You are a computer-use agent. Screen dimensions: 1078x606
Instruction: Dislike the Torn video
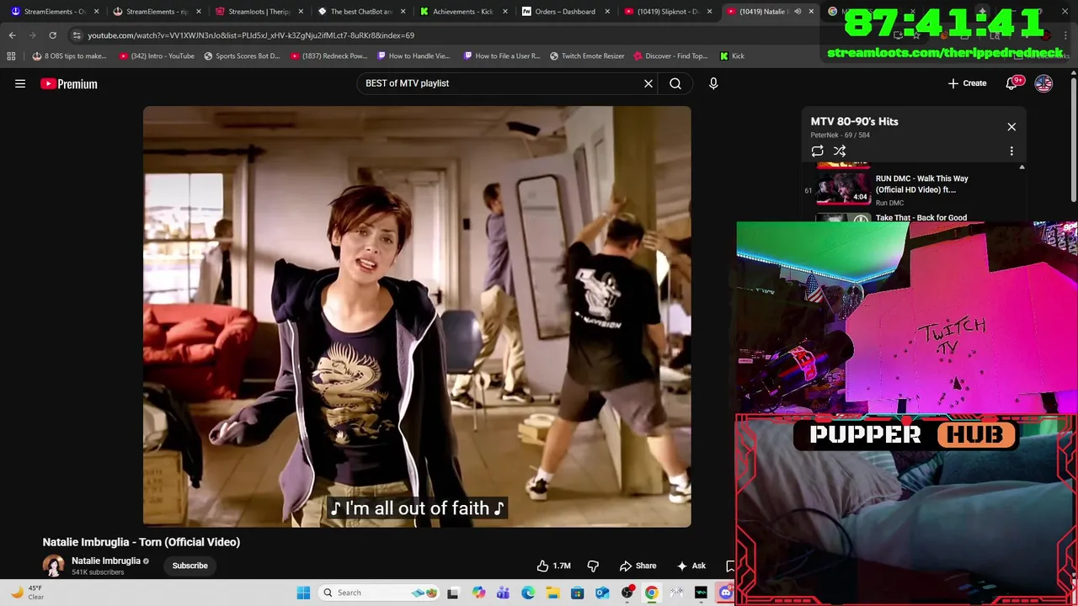[x=593, y=566]
